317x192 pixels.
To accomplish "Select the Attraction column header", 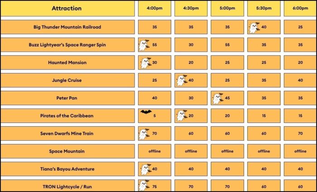I will click(x=67, y=9).
